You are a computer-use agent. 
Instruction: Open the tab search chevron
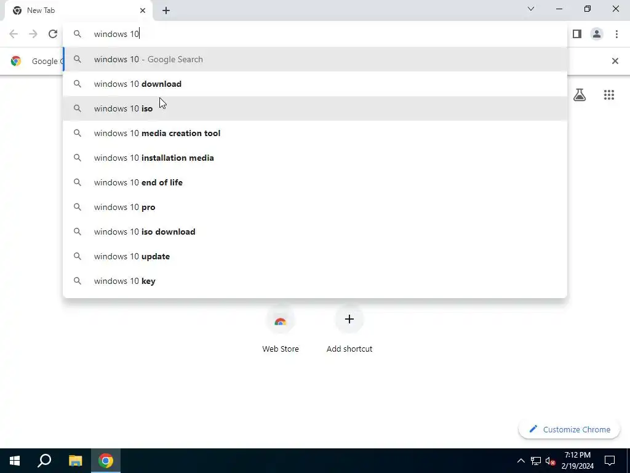point(531,9)
